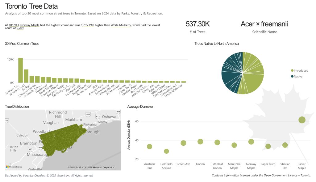Select the Austrian Pine diameter bubble
The height and width of the screenshot is (182, 316).
click(x=149, y=147)
